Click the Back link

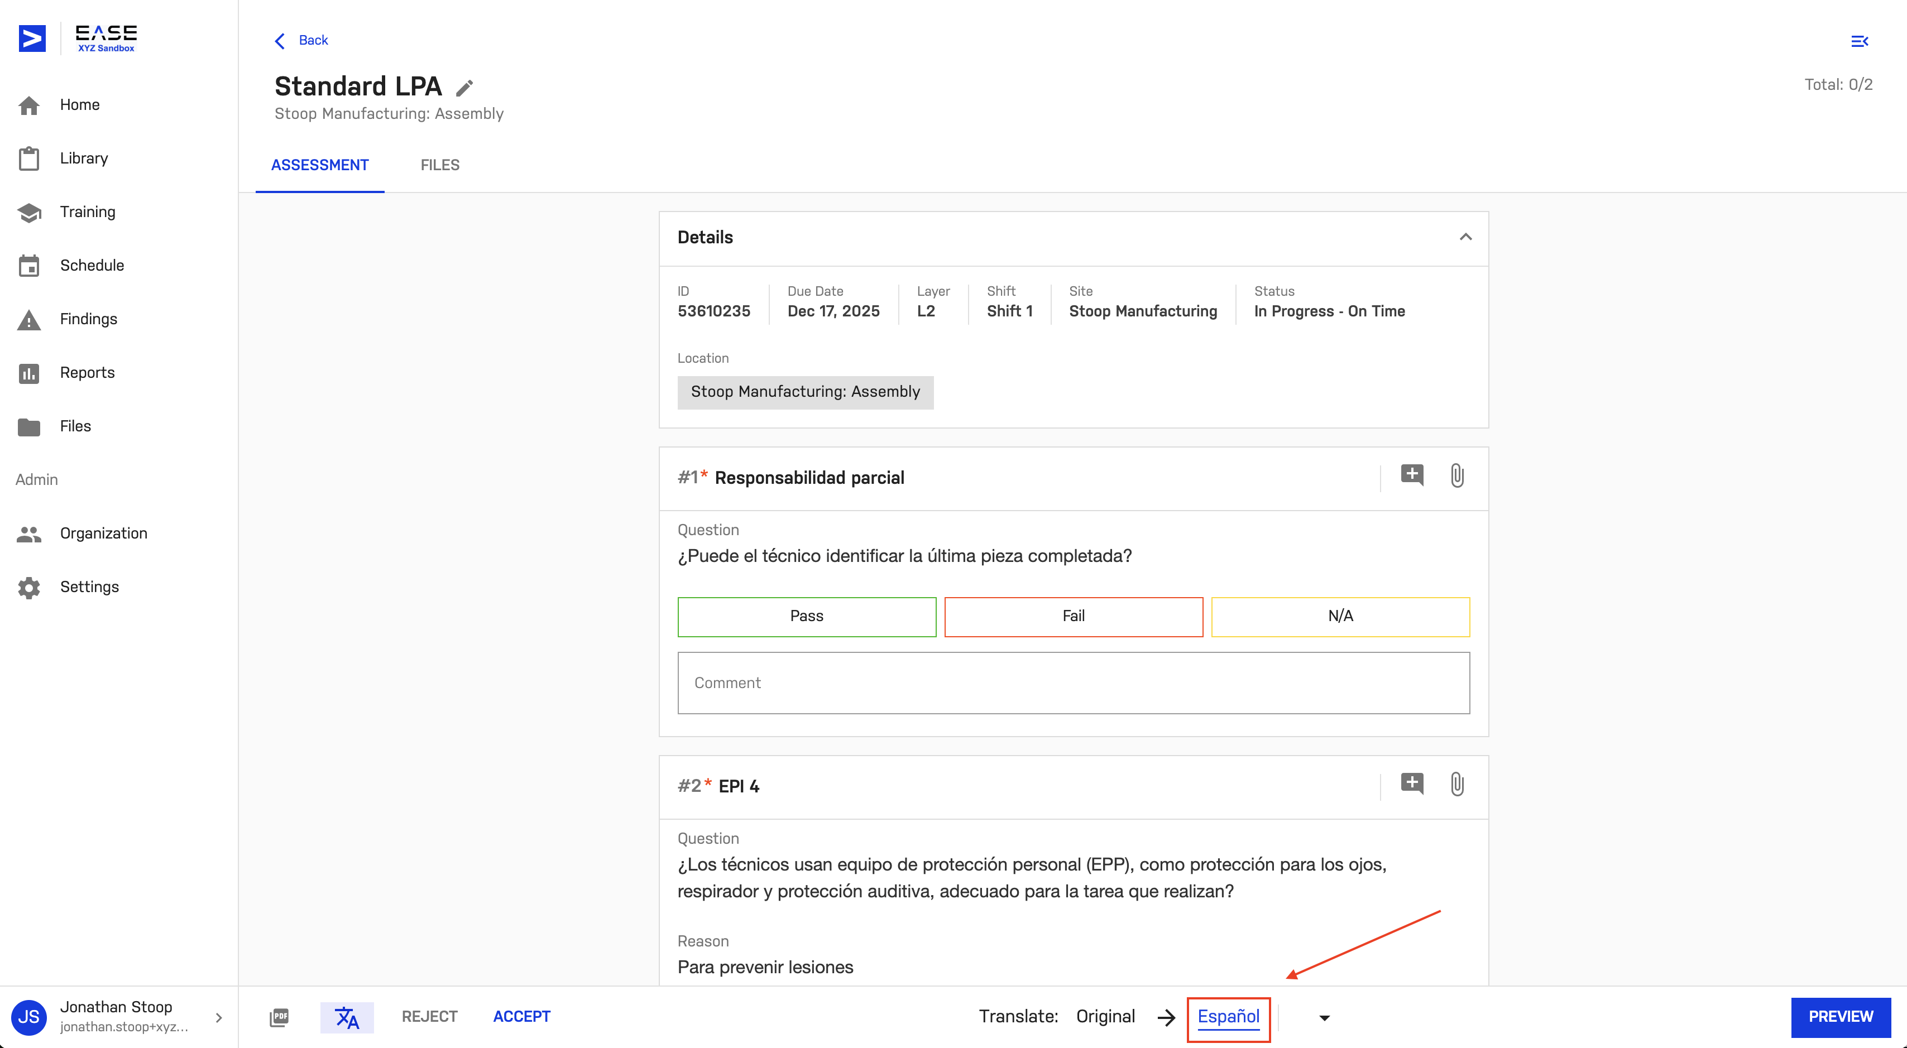click(x=313, y=41)
